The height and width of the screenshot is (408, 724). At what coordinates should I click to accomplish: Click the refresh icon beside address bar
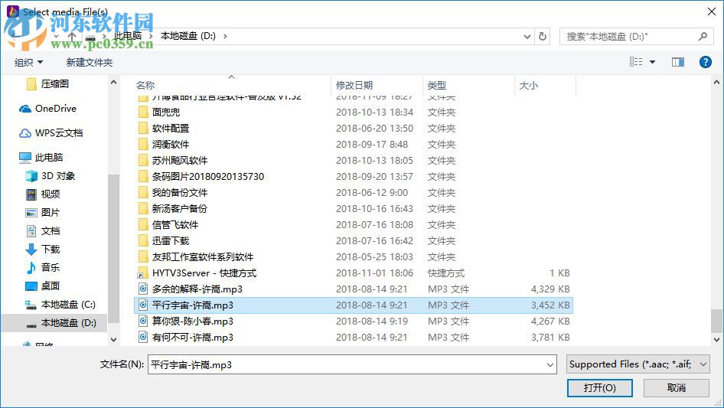(x=543, y=36)
